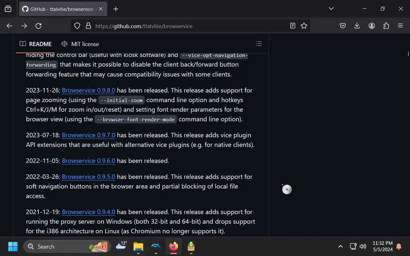The width and height of the screenshot is (410, 256).
Task: View site security lock information
Action: 88,26
